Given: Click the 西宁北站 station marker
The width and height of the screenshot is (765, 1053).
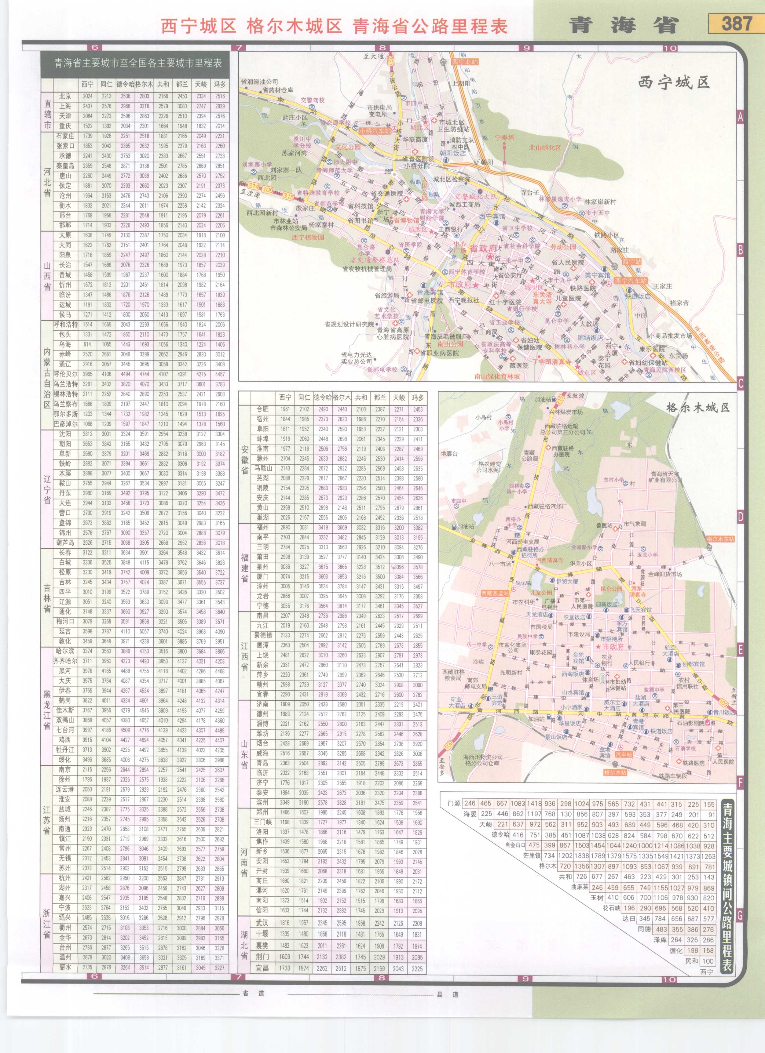Looking at the screenshot, I should pyautogui.click(x=464, y=61).
